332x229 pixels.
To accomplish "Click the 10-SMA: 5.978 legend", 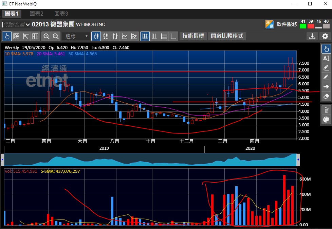I will click(19, 54).
